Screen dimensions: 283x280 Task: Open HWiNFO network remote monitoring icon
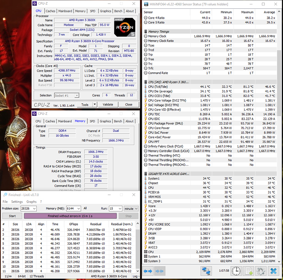tap(206, 271)
